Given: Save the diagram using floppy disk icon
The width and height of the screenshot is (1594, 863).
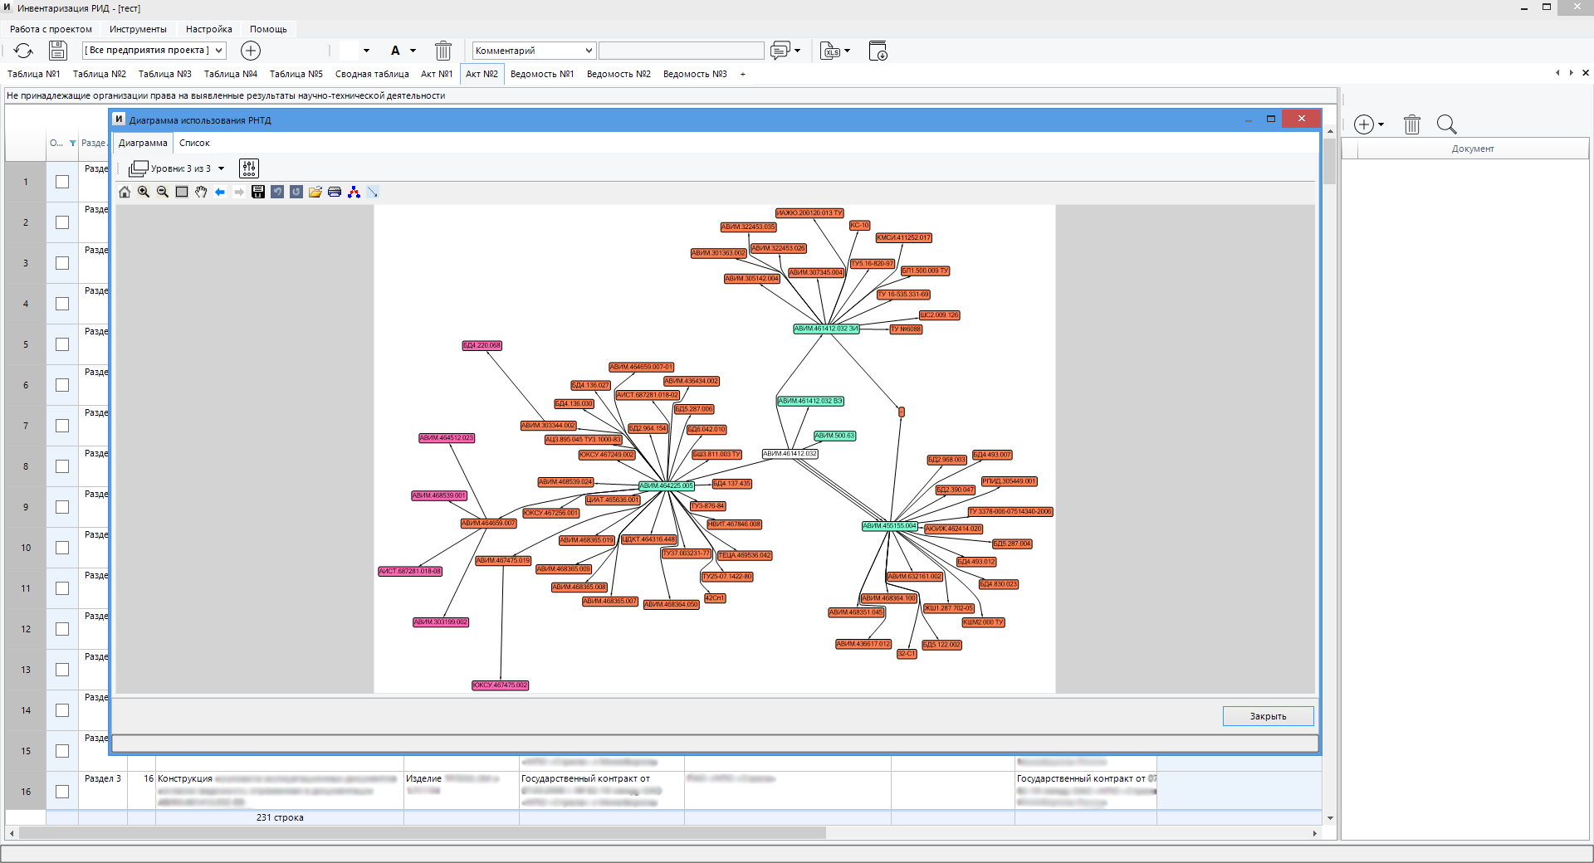Looking at the screenshot, I should click(258, 192).
